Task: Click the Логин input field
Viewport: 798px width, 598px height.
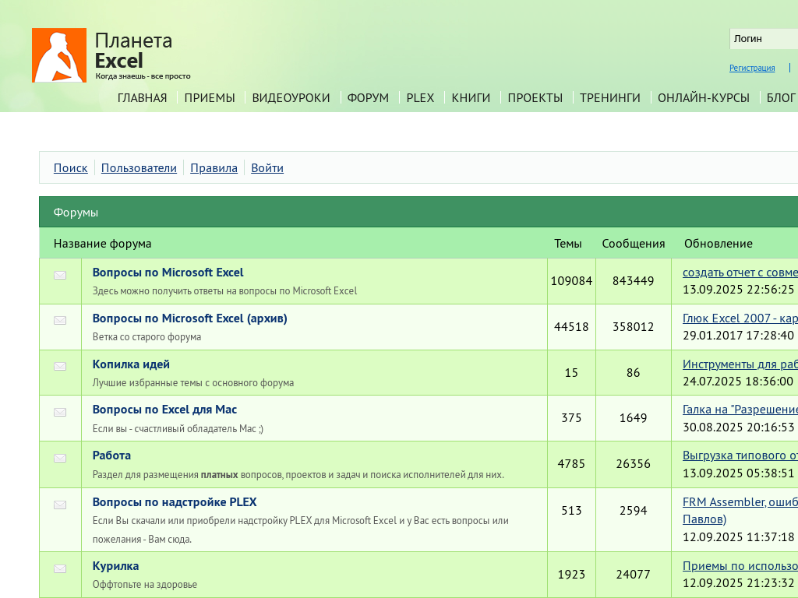Action: click(x=764, y=39)
